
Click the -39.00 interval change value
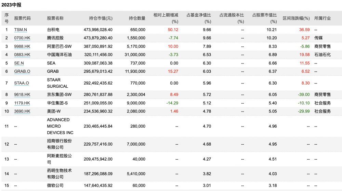click(x=304, y=94)
